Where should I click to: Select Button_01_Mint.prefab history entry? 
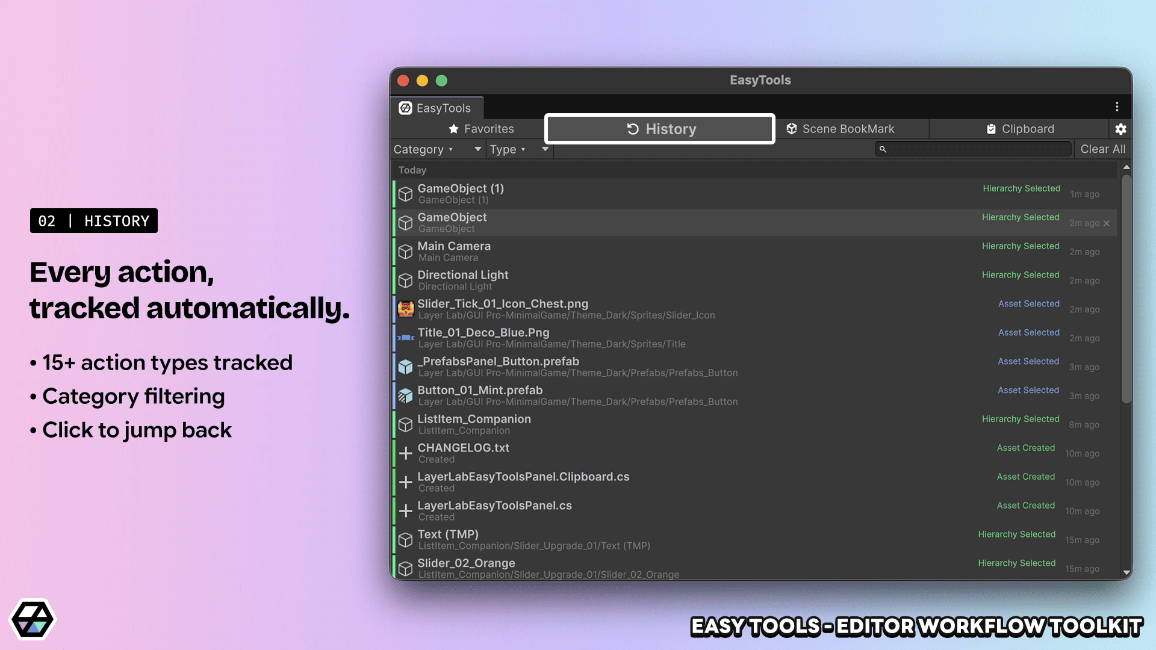[756, 396]
